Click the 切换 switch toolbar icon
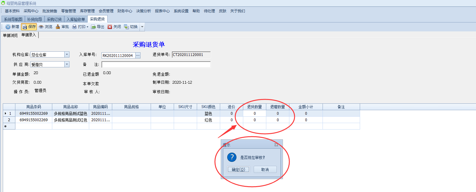 pyautogui.click(x=126, y=27)
